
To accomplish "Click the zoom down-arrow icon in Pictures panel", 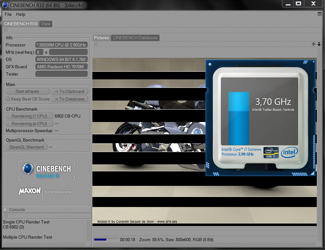I will (x=319, y=44).
